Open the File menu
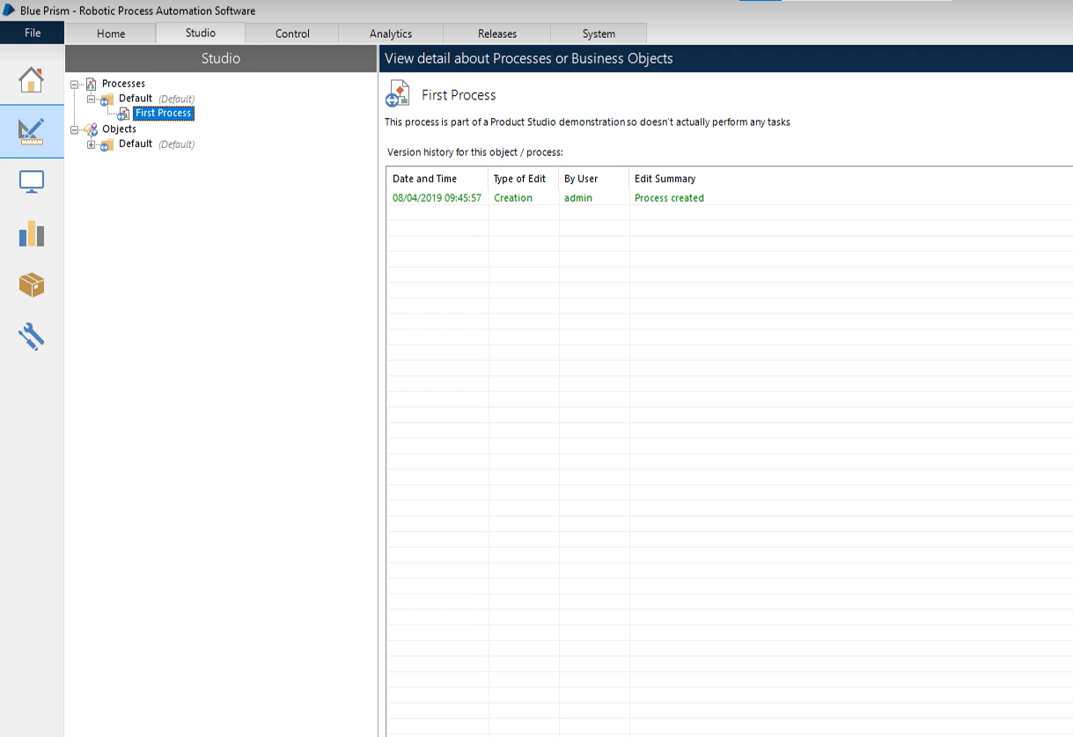The width and height of the screenshot is (1073, 737). click(x=33, y=33)
